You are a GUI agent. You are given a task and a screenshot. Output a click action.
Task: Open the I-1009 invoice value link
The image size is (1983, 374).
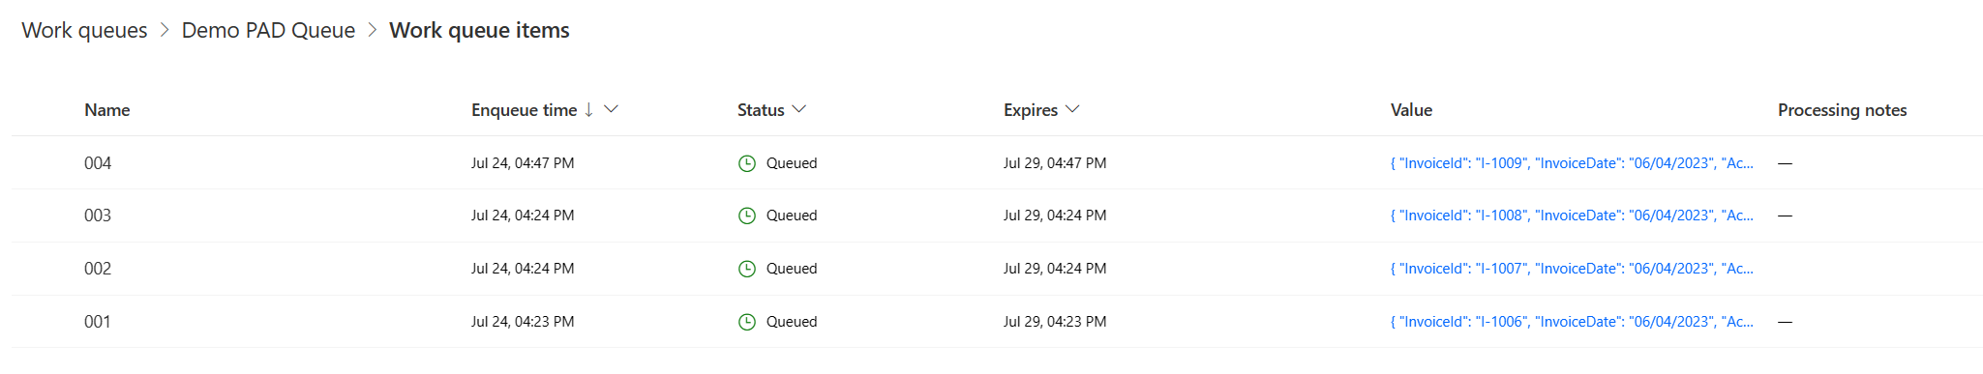1572,163
